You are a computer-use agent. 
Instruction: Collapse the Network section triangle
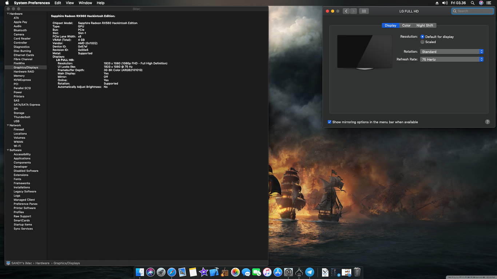tap(8, 125)
